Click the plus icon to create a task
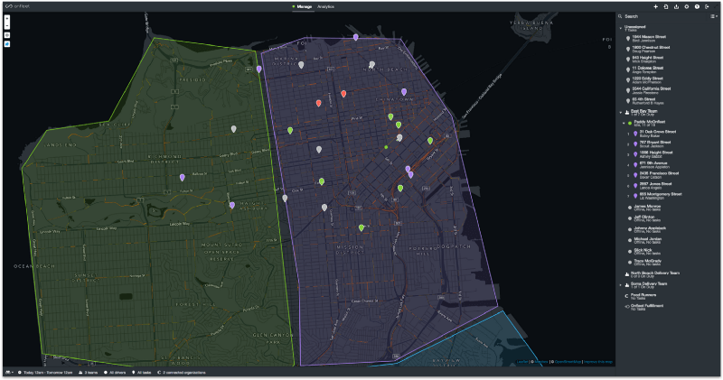 (x=655, y=6)
